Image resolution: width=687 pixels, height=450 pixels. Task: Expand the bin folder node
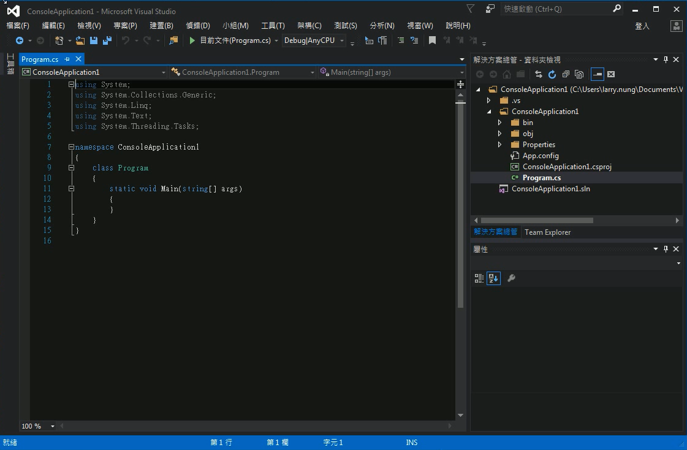click(x=499, y=122)
